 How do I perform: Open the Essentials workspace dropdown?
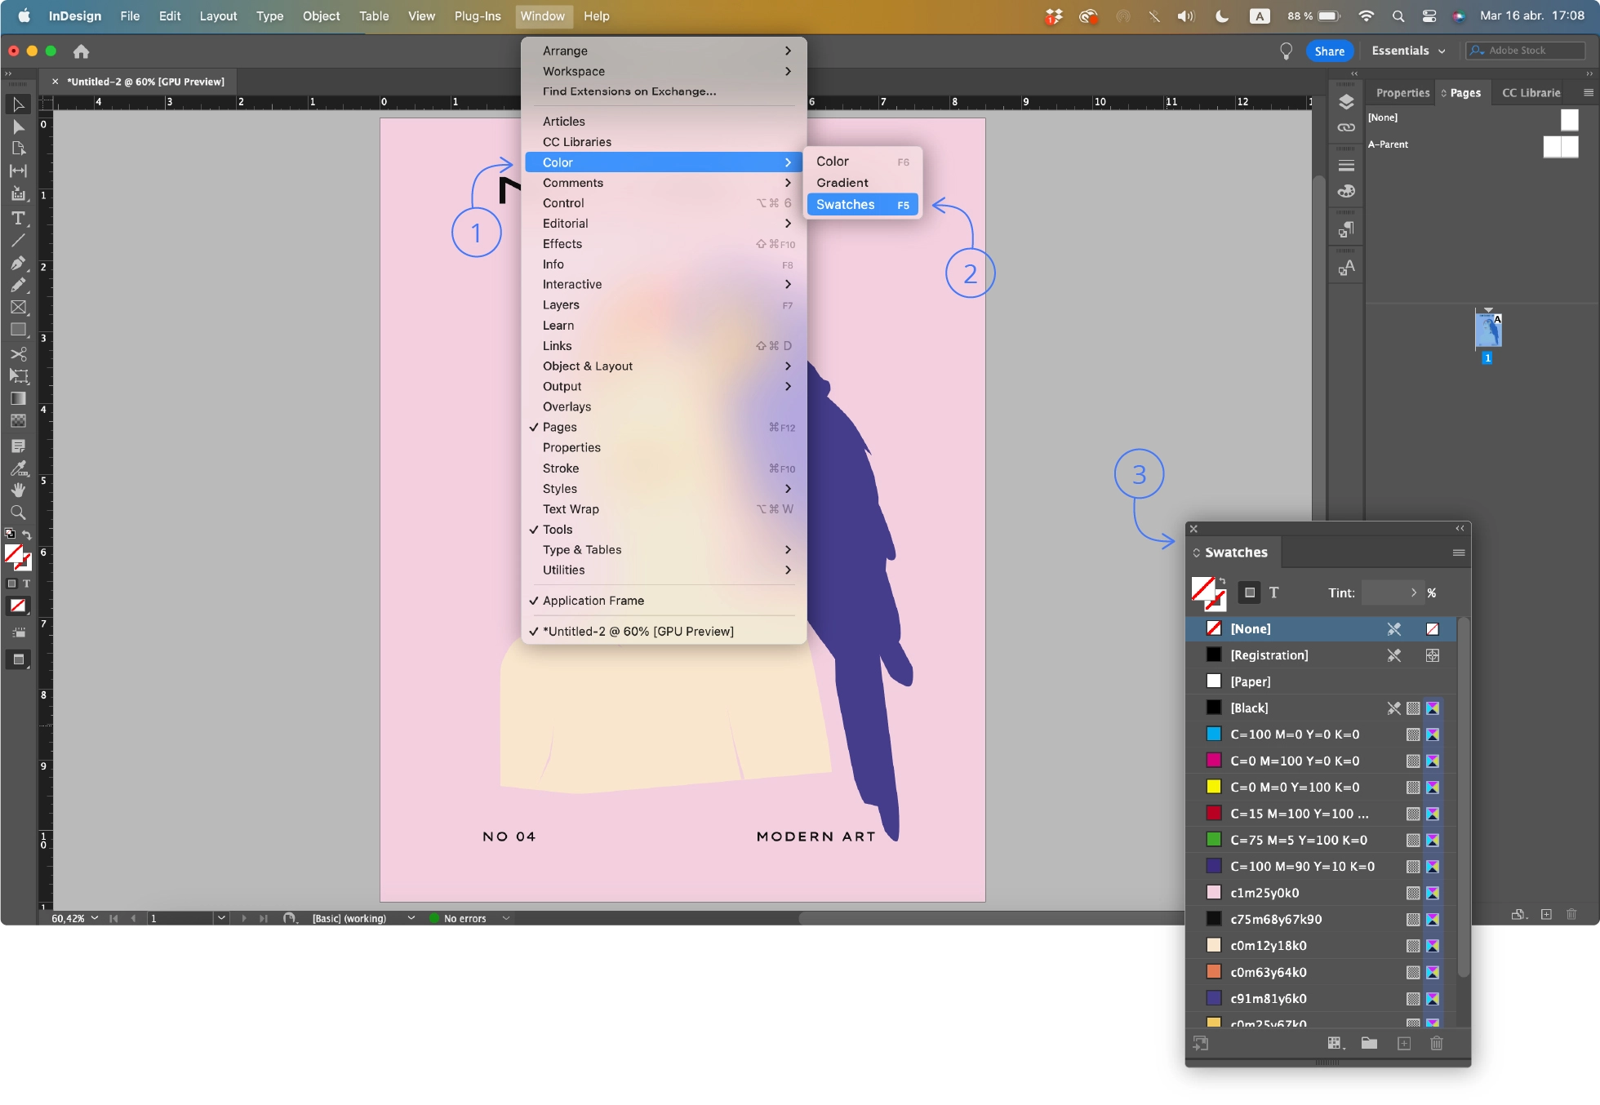point(1408,51)
